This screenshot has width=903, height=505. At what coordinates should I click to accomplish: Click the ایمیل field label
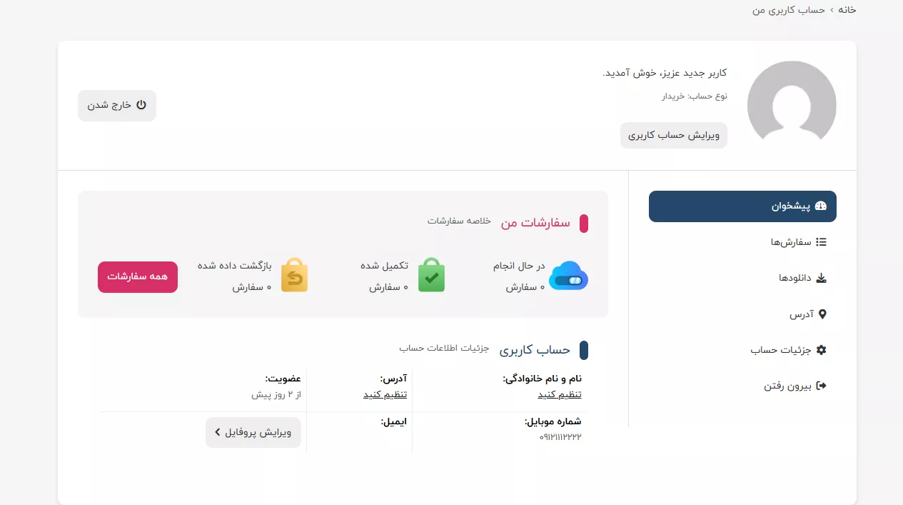(x=393, y=421)
